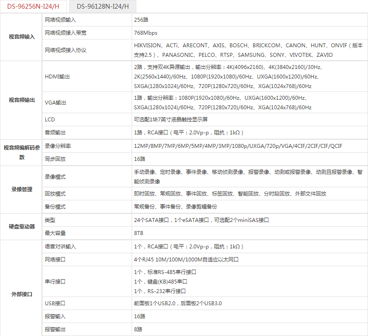
Task: Click the 视音频输出 category header cell
Action: point(22,100)
